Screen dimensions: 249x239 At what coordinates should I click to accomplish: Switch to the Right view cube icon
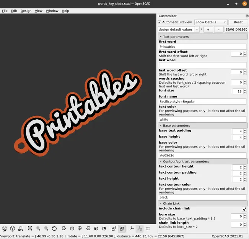(x=64, y=229)
